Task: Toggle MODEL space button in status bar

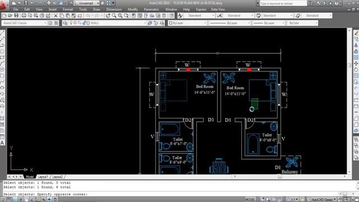Action: (x=250, y=200)
